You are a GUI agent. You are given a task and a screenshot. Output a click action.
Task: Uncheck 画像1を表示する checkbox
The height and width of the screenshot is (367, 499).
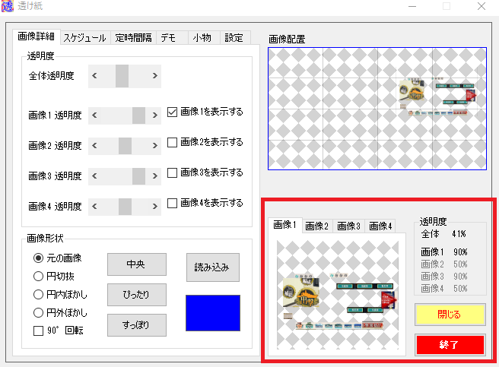(172, 112)
